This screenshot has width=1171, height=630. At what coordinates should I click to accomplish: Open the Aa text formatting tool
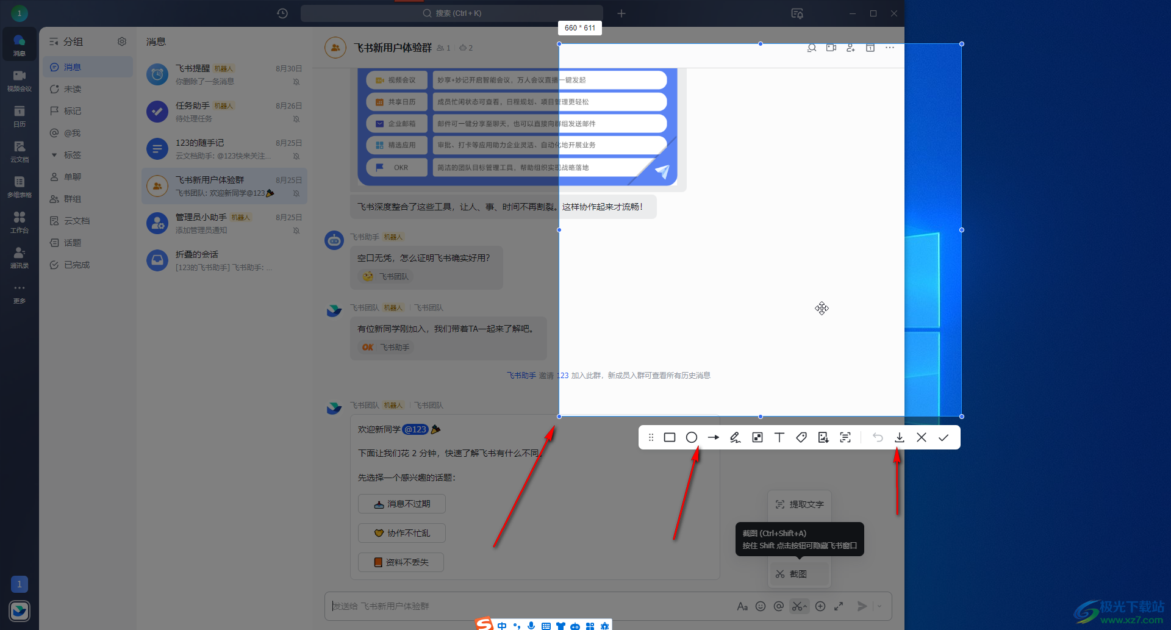[x=742, y=606]
